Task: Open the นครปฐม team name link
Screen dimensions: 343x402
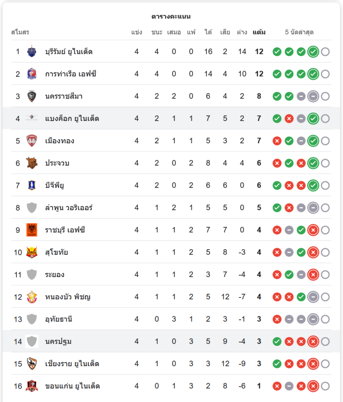Action: point(58,342)
